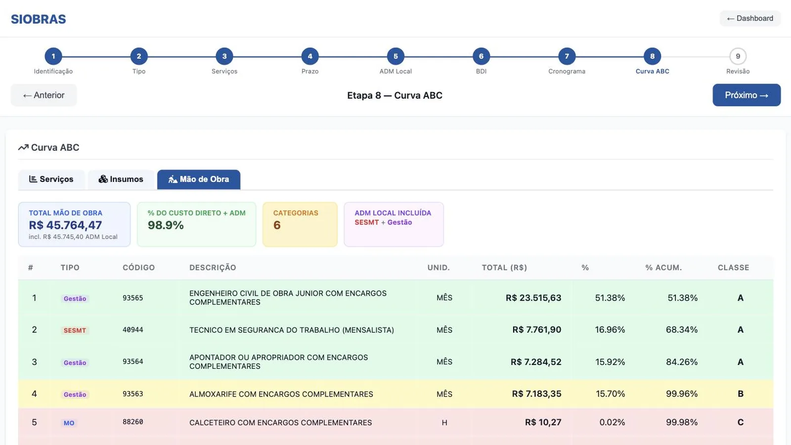Open step 9 Revisão circle

click(x=738, y=56)
